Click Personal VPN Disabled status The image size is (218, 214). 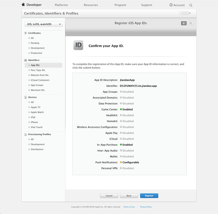(127, 168)
